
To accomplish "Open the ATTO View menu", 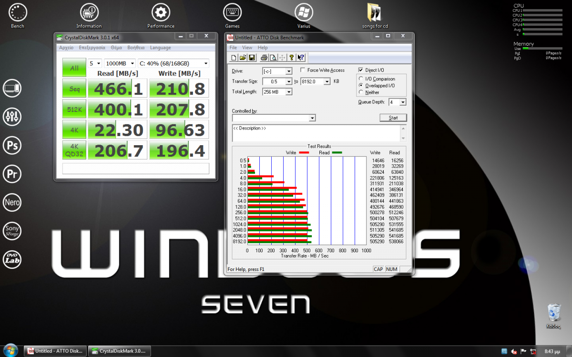I will pos(247,48).
